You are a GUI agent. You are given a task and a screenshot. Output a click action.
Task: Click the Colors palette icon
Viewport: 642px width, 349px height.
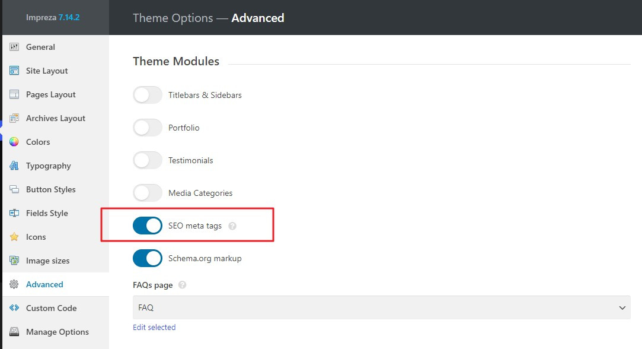click(14, 142)
